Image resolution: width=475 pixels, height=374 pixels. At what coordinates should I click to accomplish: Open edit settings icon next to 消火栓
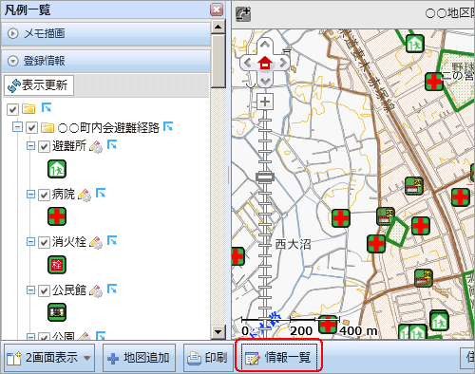tap(96, 242)
